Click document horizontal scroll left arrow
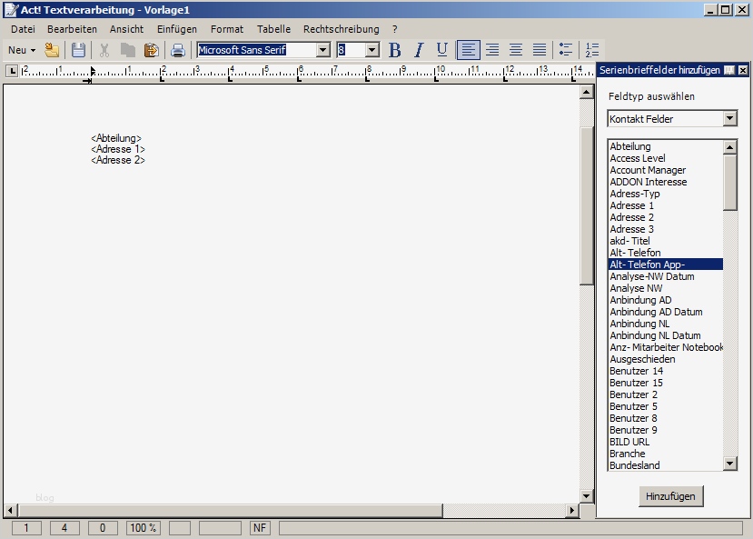Image resolution: width=753 pixels, height=539 pixels. [x=11, y=510]
